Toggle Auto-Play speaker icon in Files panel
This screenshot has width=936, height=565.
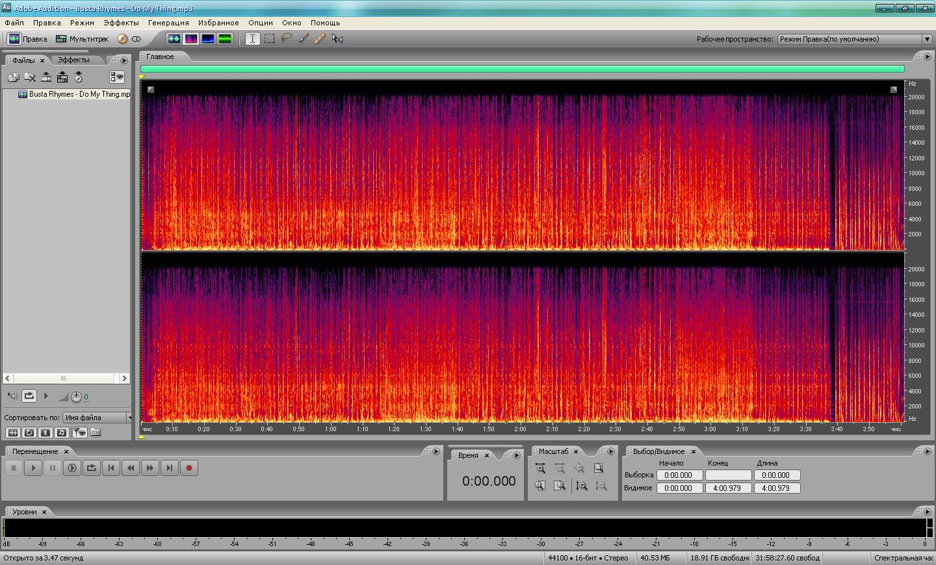[12, 395]
